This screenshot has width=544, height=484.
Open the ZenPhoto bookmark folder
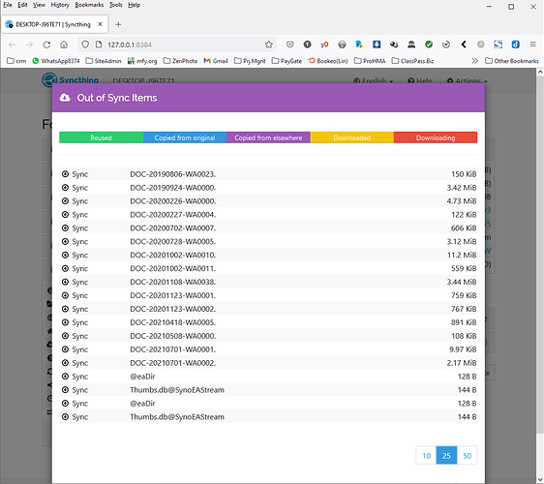point(180,61)
